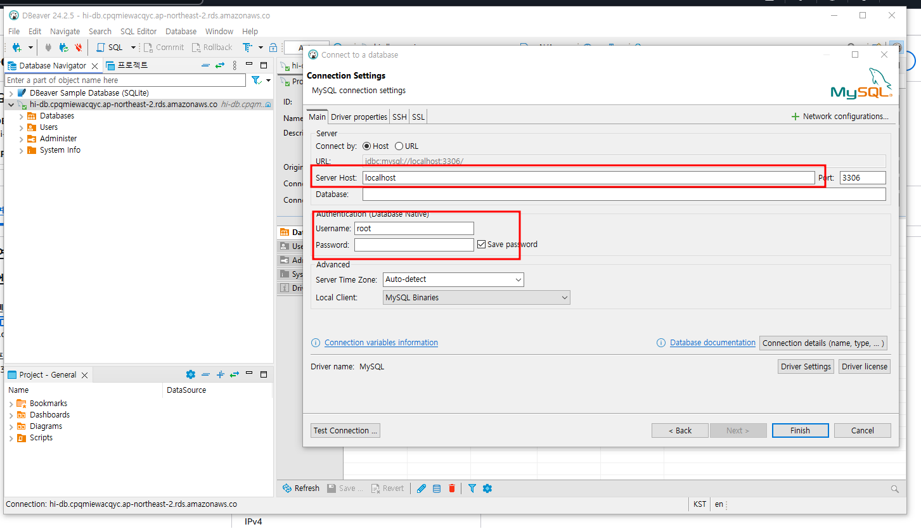Viewport: 921px width, 529px height.
Task: Click the navigator filter funnel icon
Action: [x=256, y=80]
